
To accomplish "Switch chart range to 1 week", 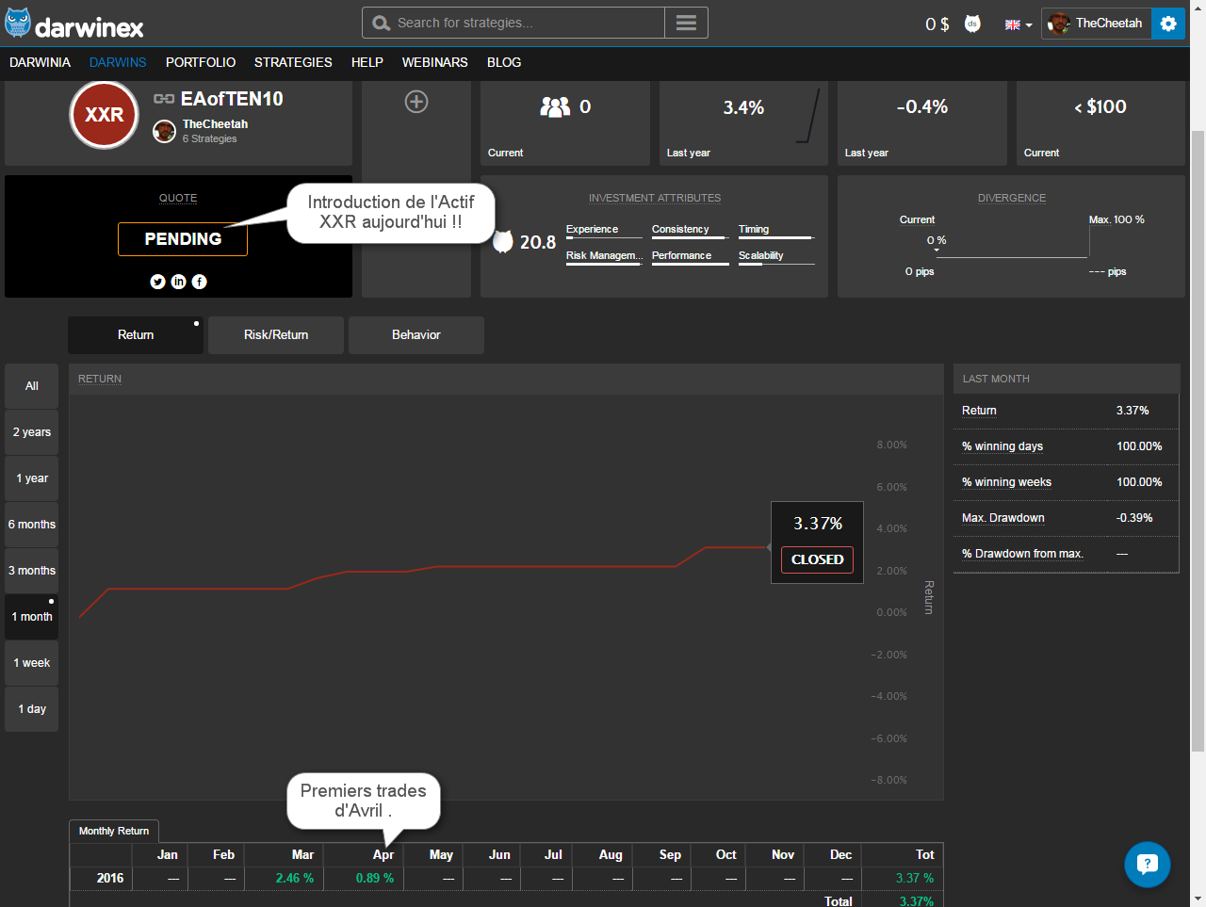I will pyautogui.click(x=32, y=663).
